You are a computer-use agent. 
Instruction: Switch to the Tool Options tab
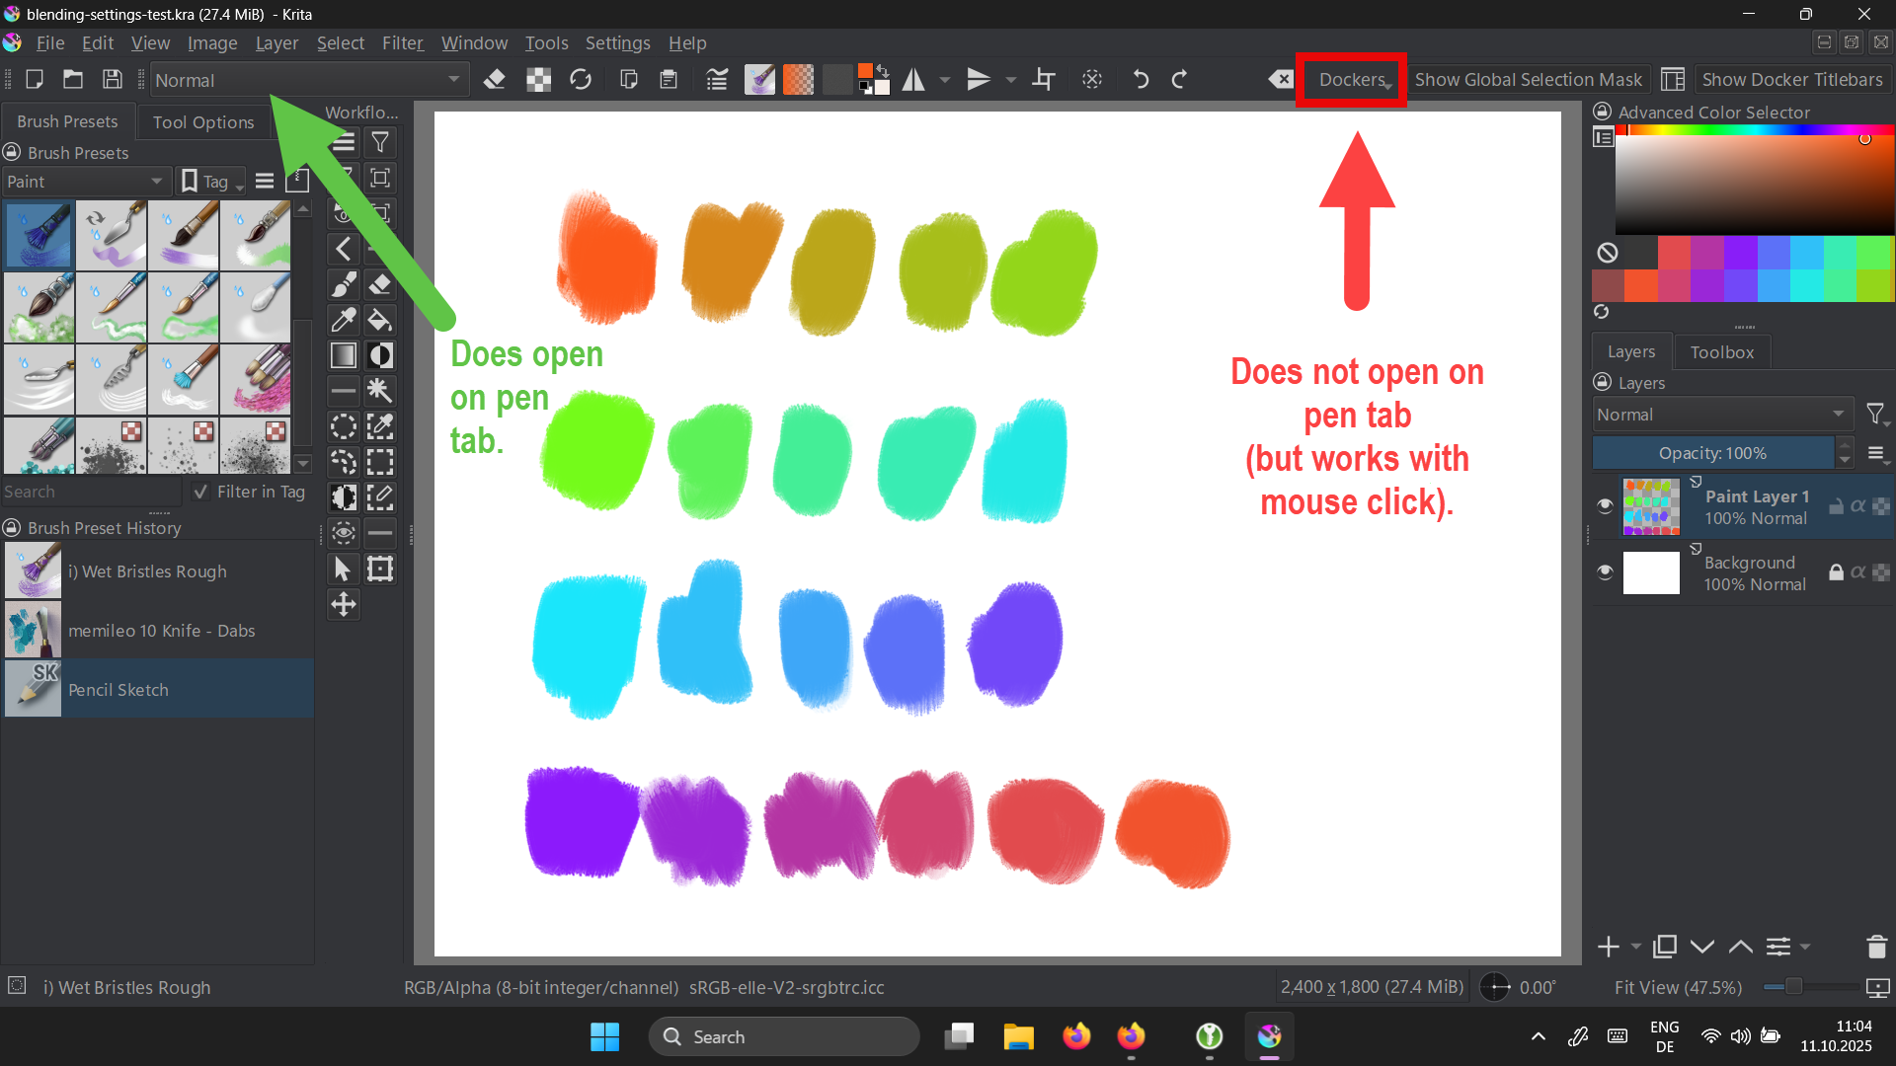point(203,122)
